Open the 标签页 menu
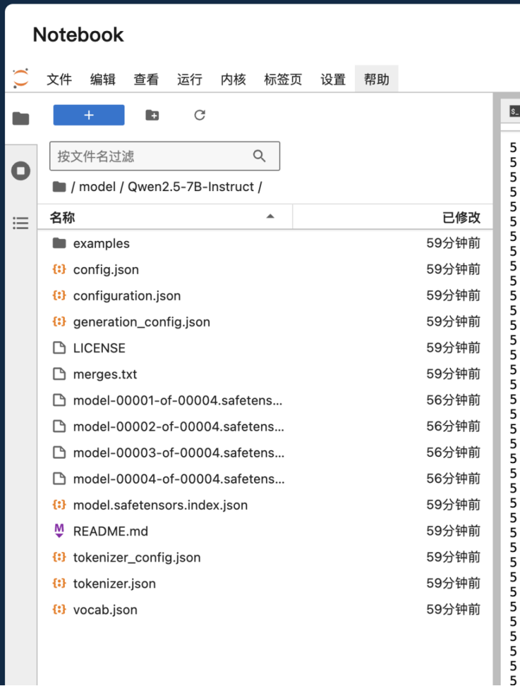The height and width of the screenshot is (686, 520). tap(283, 79)
